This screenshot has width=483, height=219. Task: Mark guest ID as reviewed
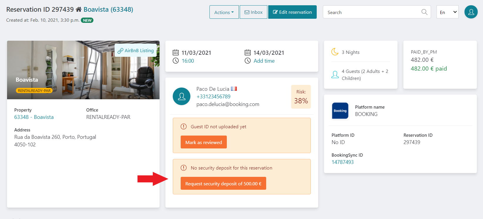[204, 142]
